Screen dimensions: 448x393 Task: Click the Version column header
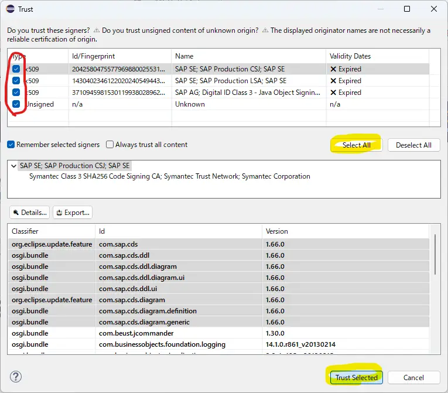(x=346, y=231)
